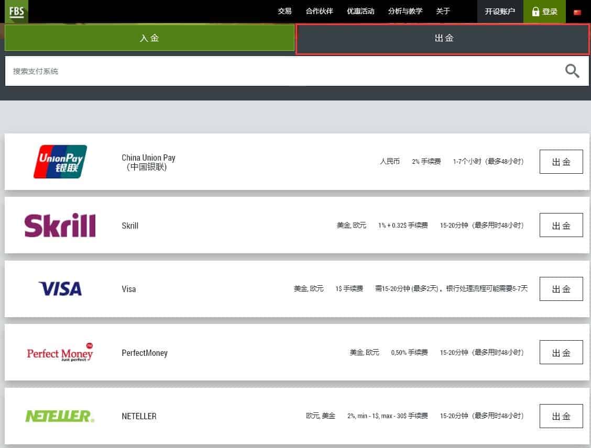Click the UnionPay logo
This screenshot has width=591, height=448.
click(60, 162)
